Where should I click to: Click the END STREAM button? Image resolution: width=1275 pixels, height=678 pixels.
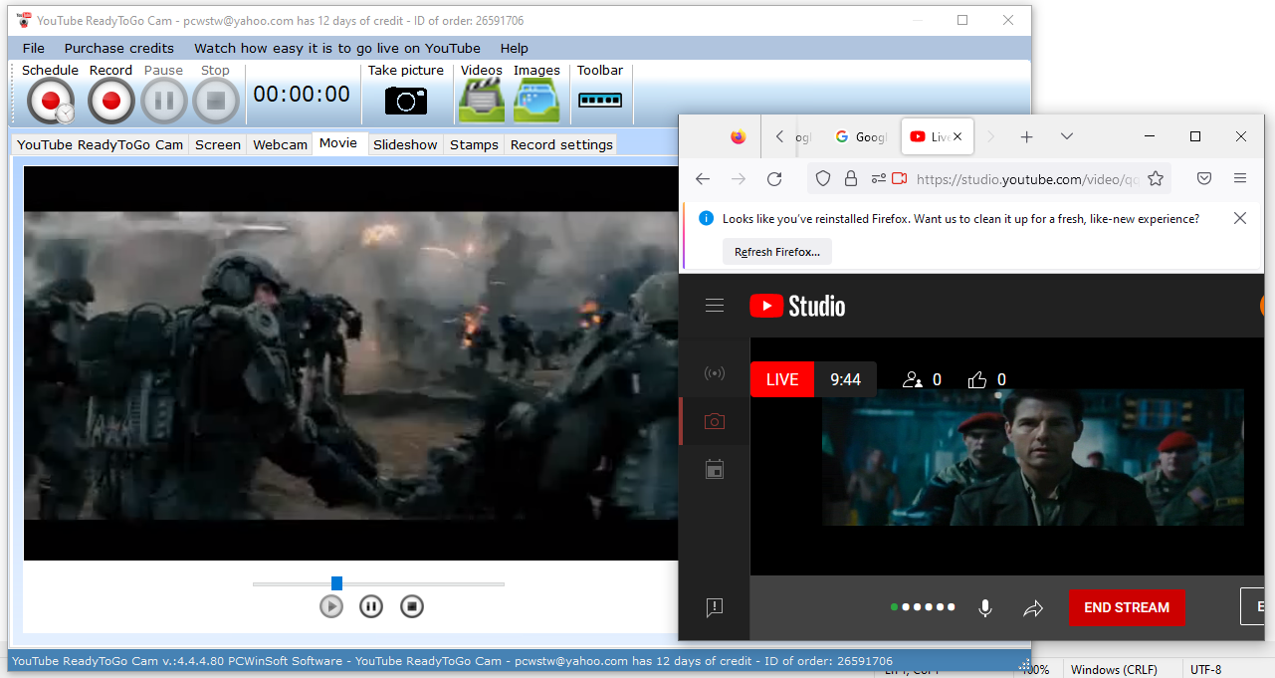(1127, 607)
